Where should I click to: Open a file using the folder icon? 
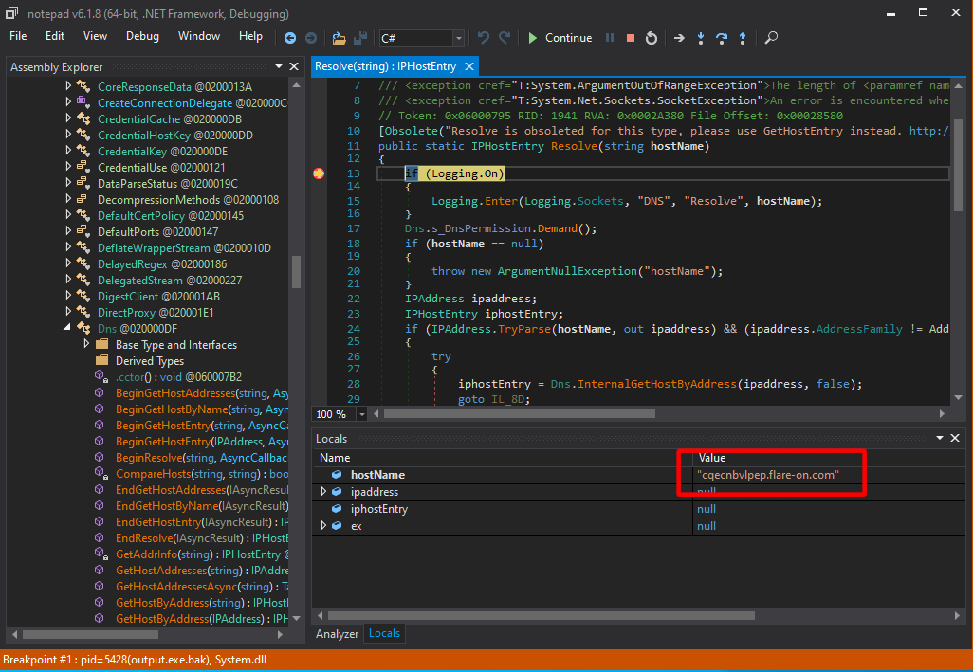click(339, 38)
